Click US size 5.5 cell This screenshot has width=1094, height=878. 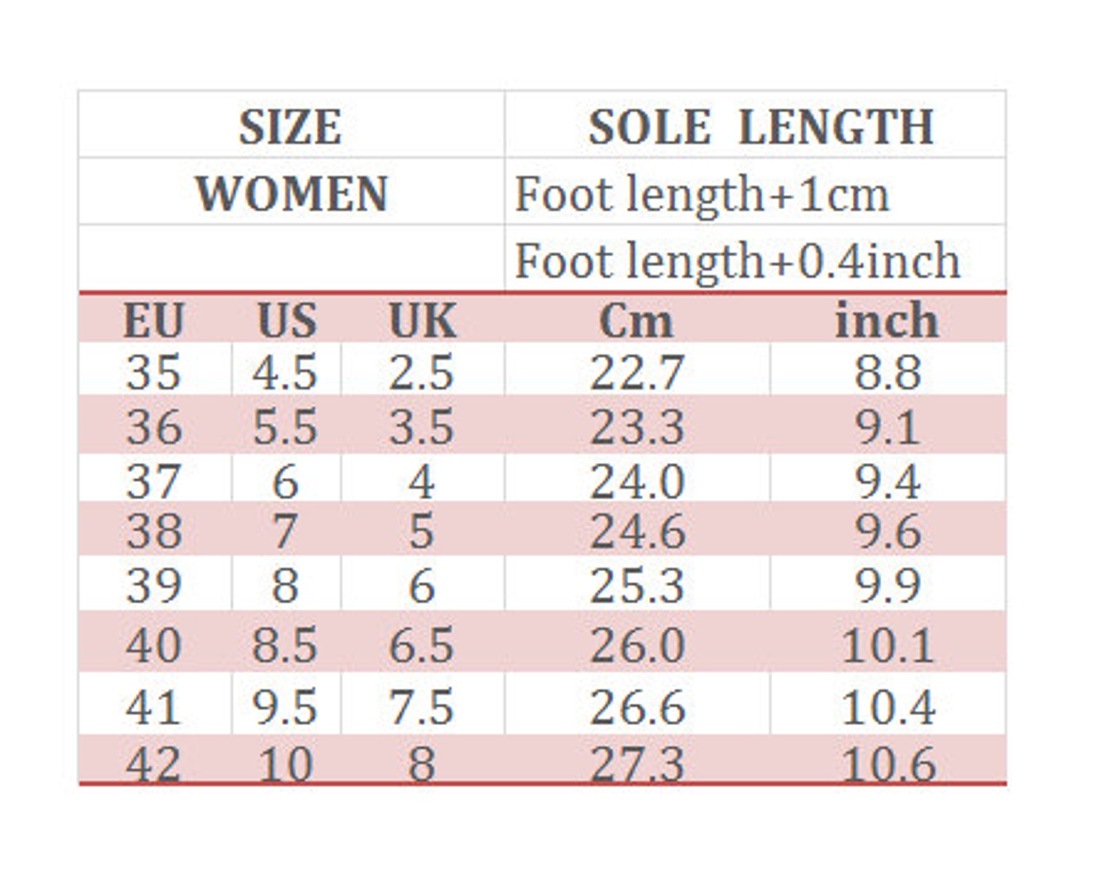pyautogui.click(x=287, y=425)
